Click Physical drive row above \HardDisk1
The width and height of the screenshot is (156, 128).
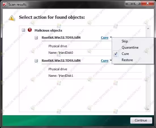pos(95,69)
